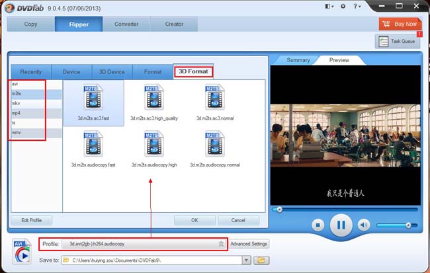Open the skin/layout dropdown in title bar
Viewport: 430px width, 273px height.
(x=329, y=6)
